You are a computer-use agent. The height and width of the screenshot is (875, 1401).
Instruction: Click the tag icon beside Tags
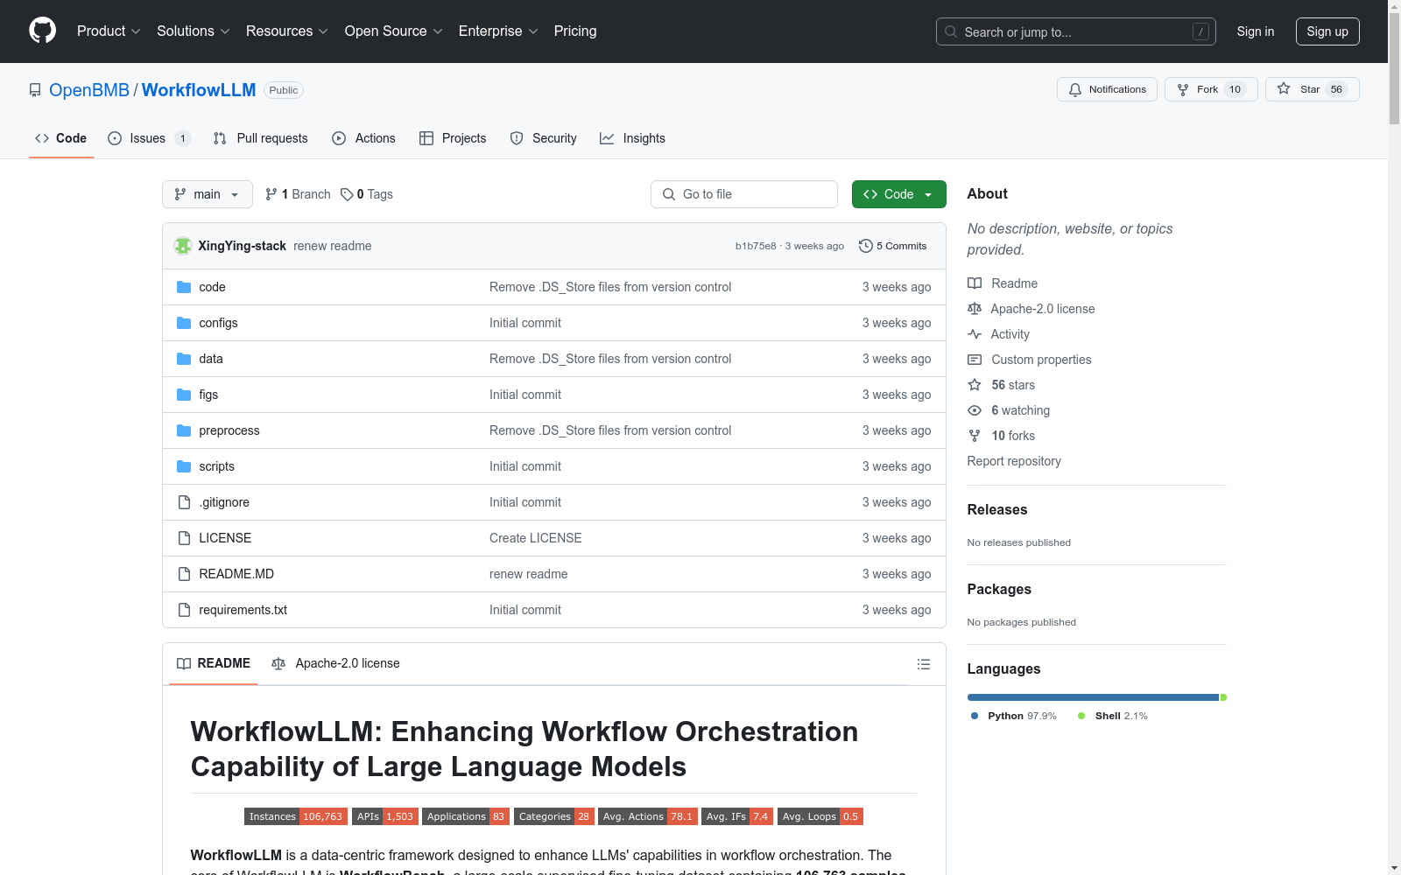pyautogui.click(x=347, y=194)
